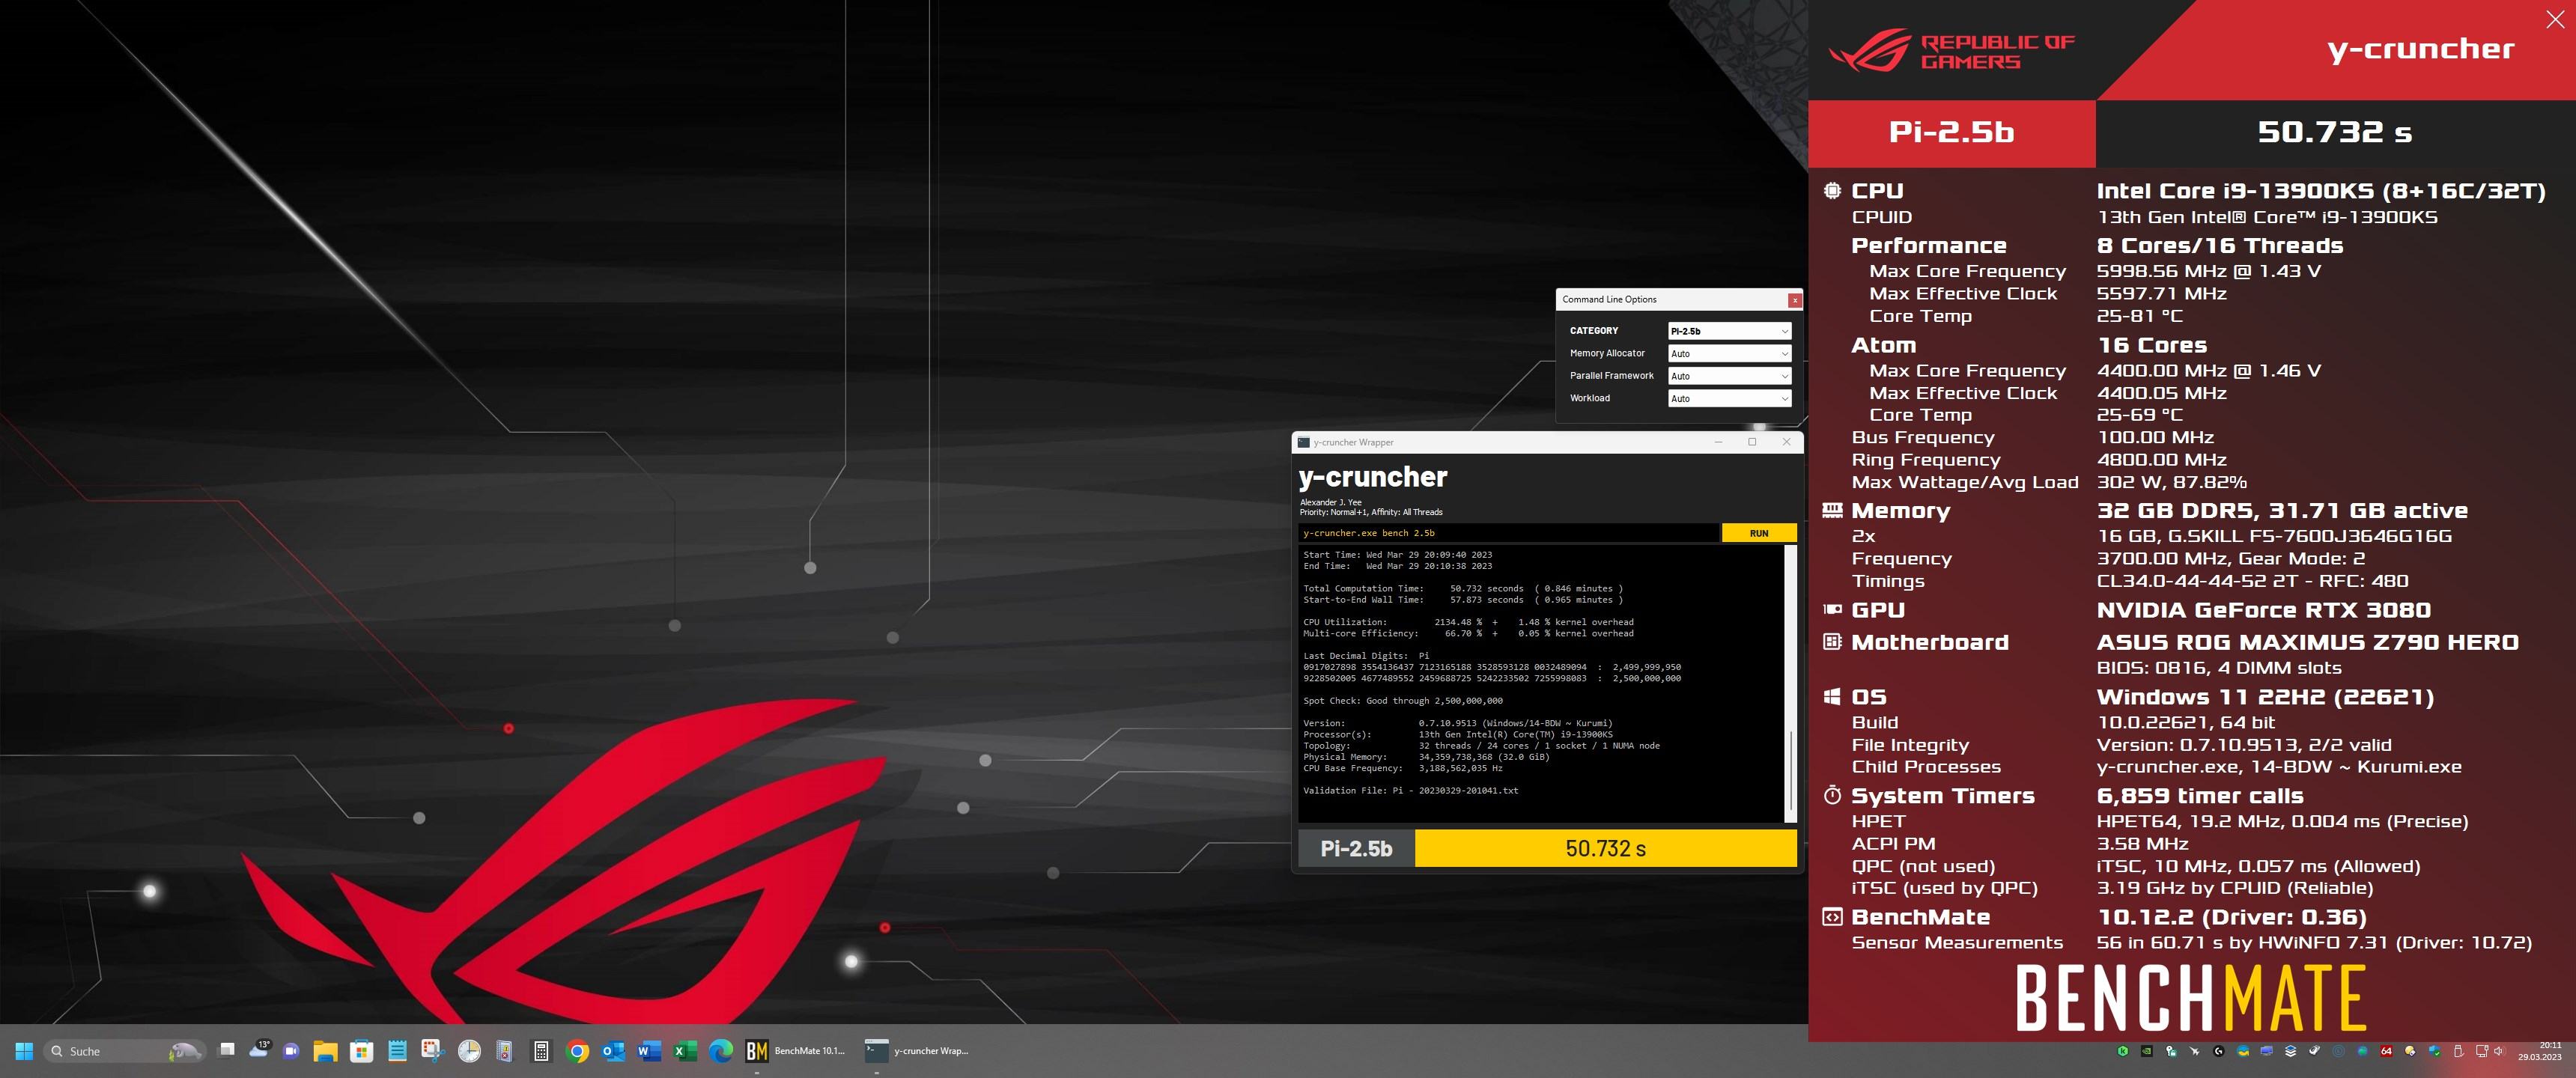Viewport: 2576px width, 1078px height.
Task: Open the network connection tray icon
Action: [x=2482, y=1051]
